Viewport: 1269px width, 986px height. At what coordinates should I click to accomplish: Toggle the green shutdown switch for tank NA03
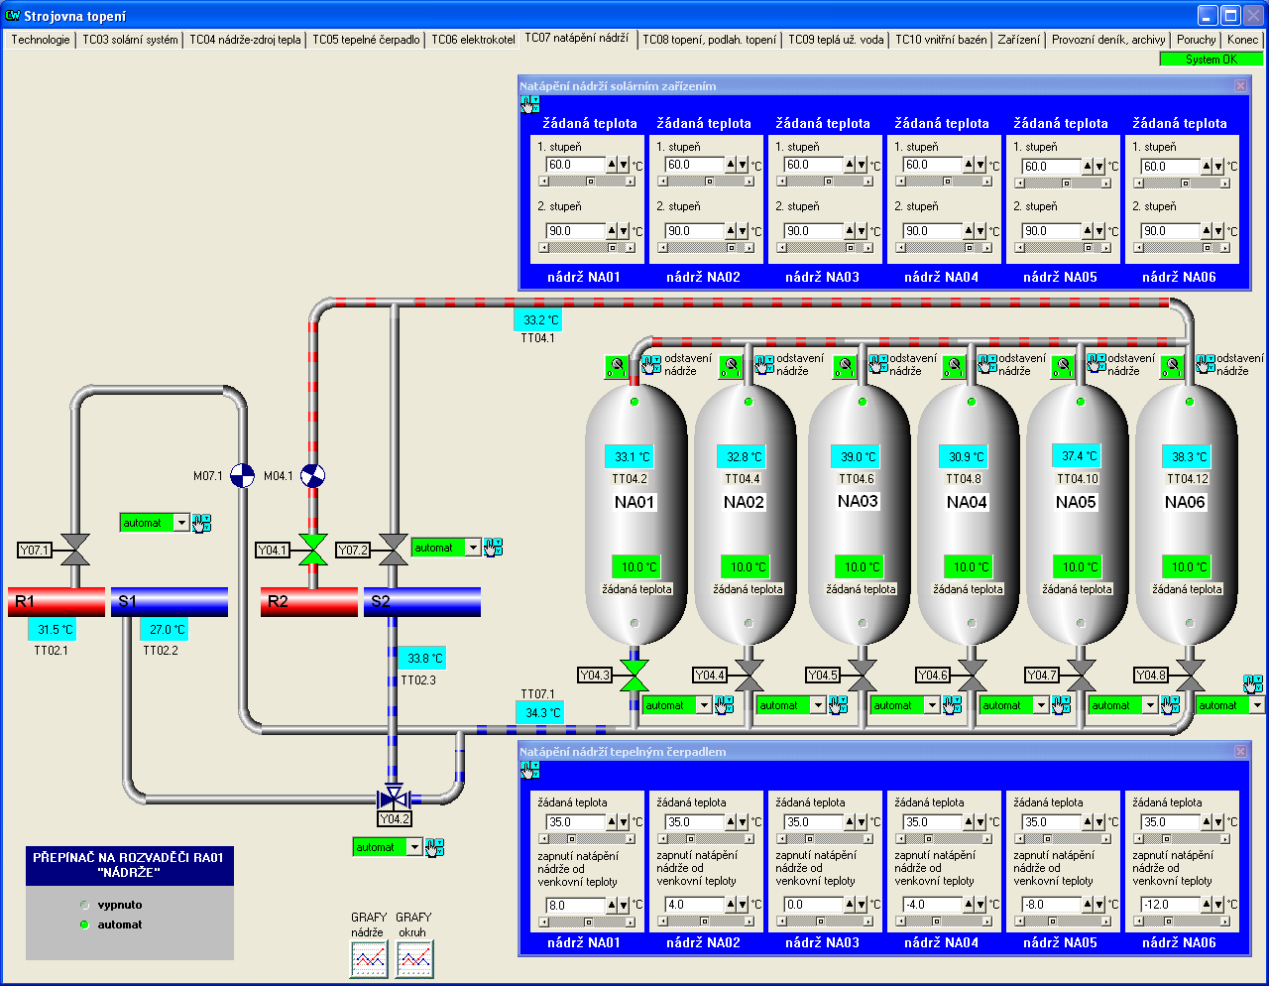[x=845, y=367]
